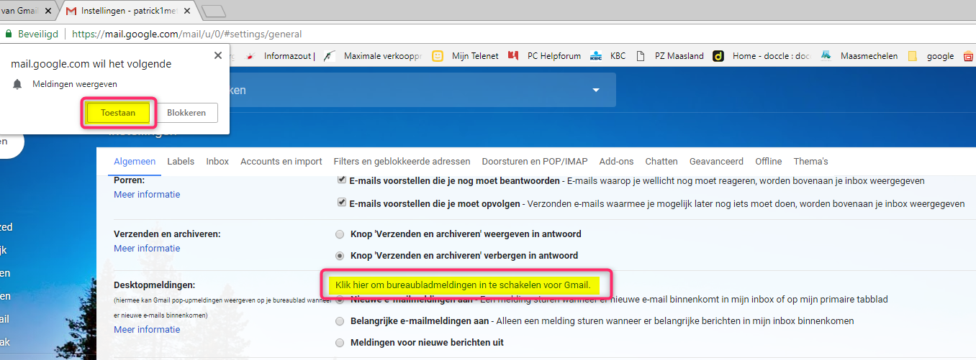Open the Informazout bookmark
The image size is (976, 360).
point(281,55)
